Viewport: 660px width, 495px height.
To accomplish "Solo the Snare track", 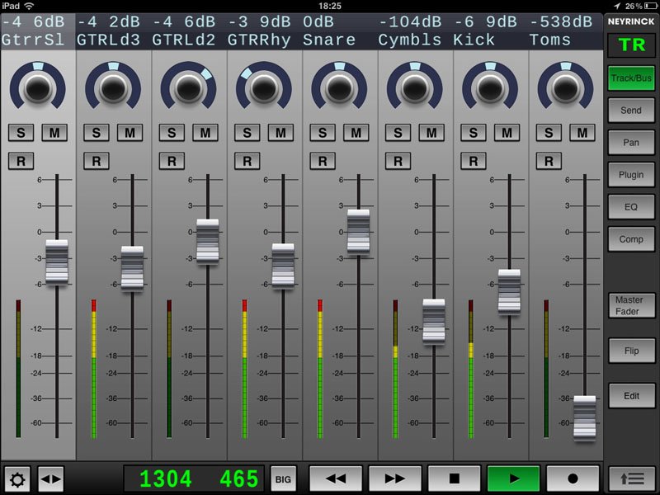I will click(323, 133).
